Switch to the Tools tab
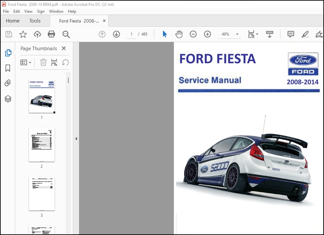324x235 pixels. tap(35, 21)
